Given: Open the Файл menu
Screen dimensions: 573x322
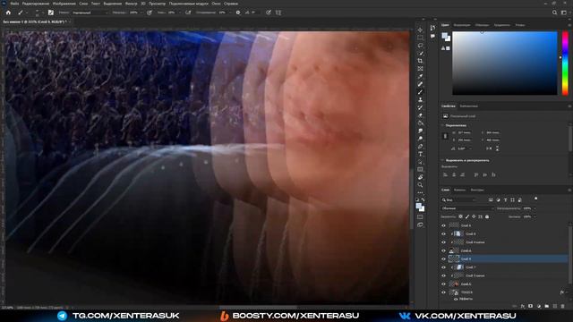Looking at the screenshot, I should coord(14,4).
